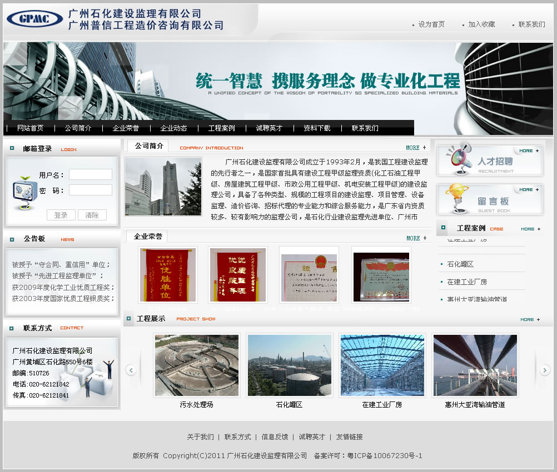
Task: Click the GPMC logo icon
Action: click(35, 19)
